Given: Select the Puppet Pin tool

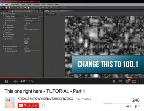Looking at the screenshot, I should (x=52, y=8).
